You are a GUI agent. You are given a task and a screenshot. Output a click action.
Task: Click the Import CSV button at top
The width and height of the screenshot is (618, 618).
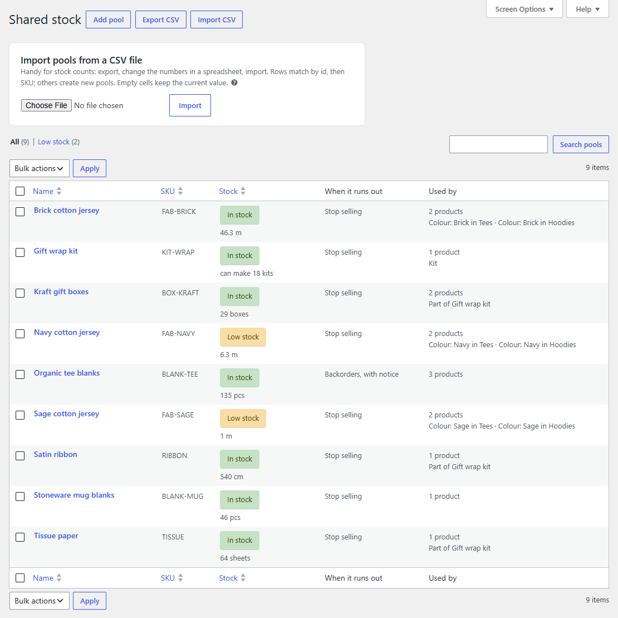217,20
